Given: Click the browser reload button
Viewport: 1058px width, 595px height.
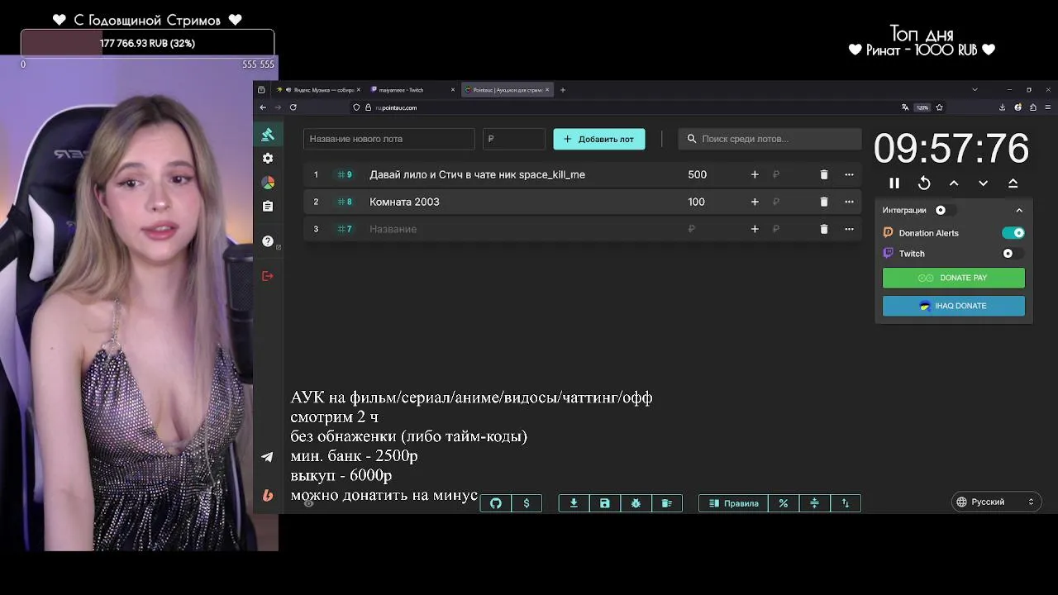Looking at the screenshot, I should pos(293,107).
